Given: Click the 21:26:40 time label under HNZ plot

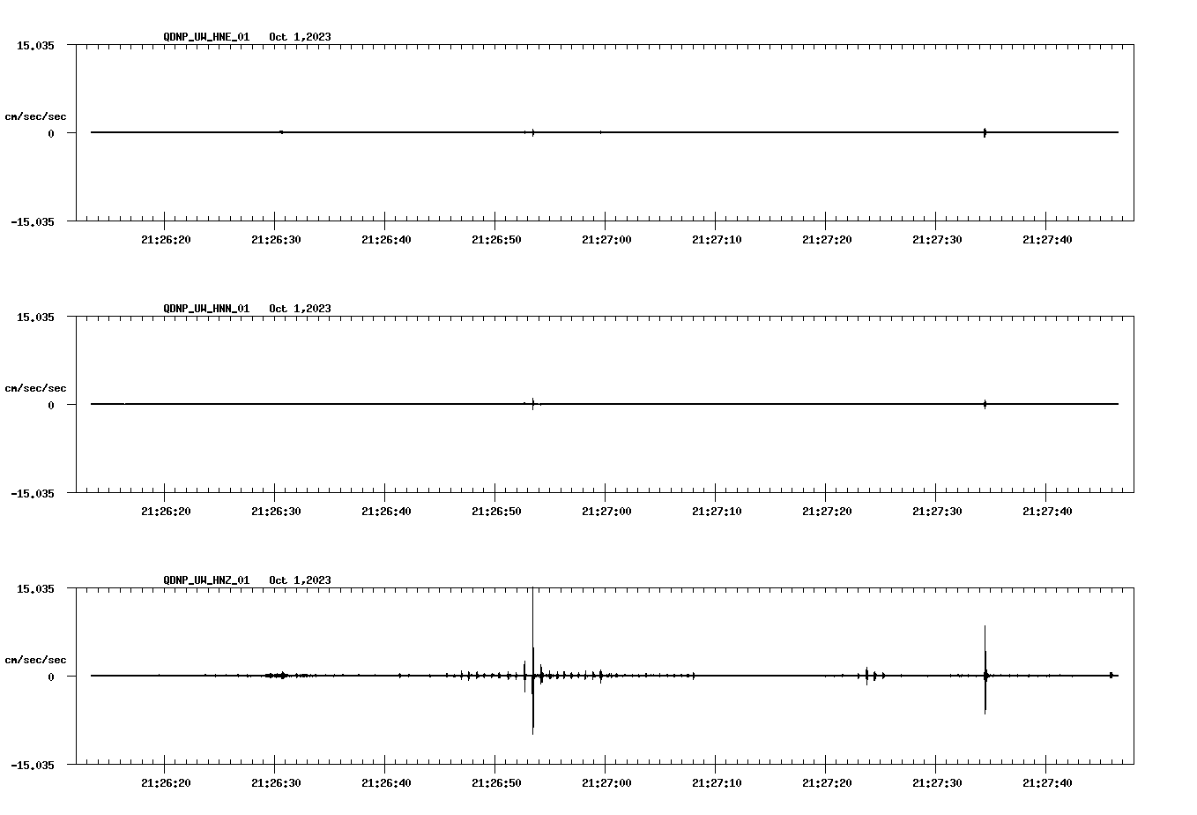Looking at the screenshot, I should [x=386, y=783].
